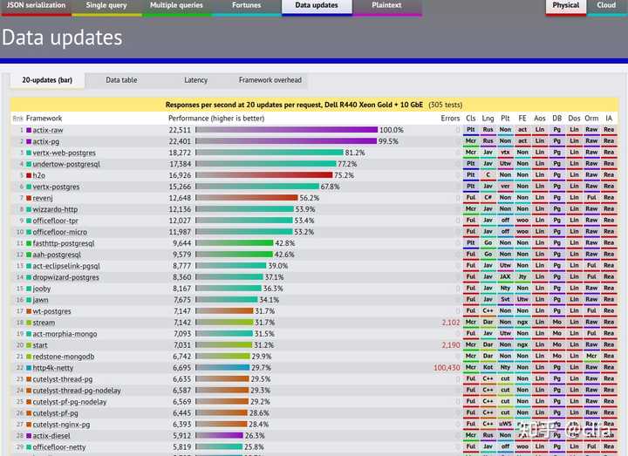The height and width of the screenshot is (456, 628).
Task: Click the actix-diesel framework name
Action: [51, 436]
